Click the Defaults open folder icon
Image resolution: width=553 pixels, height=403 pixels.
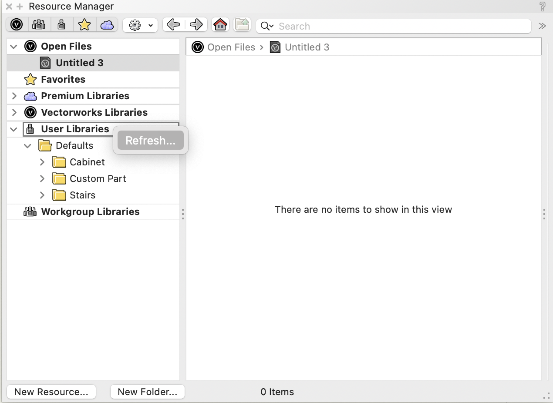tap(45, 145)
